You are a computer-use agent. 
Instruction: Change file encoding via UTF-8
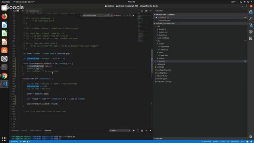click(223, 141)
